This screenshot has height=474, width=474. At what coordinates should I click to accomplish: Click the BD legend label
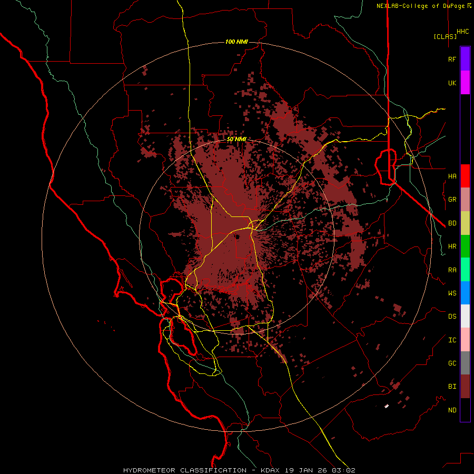(x=452, y=223)
